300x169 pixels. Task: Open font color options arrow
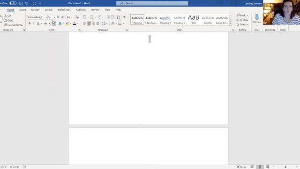pos(78,23)
